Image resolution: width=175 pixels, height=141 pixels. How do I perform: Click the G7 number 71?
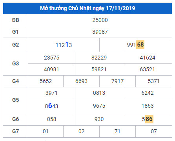click(117, 131)
